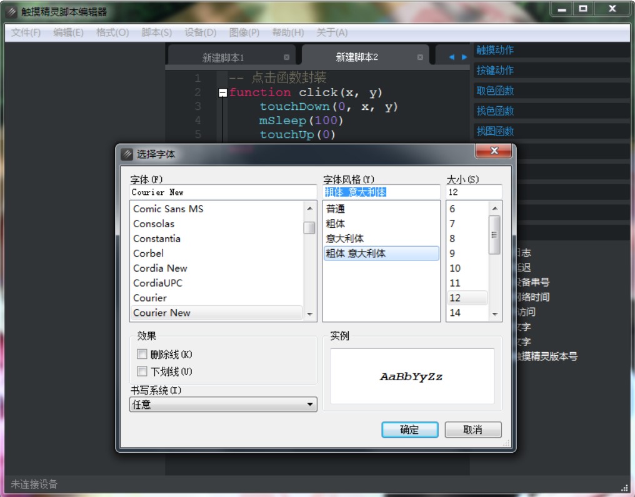The height and width of the screenshot is (497, 635).
Task: Switch to the 新建脚本1 tab
Action: [223, 57]
